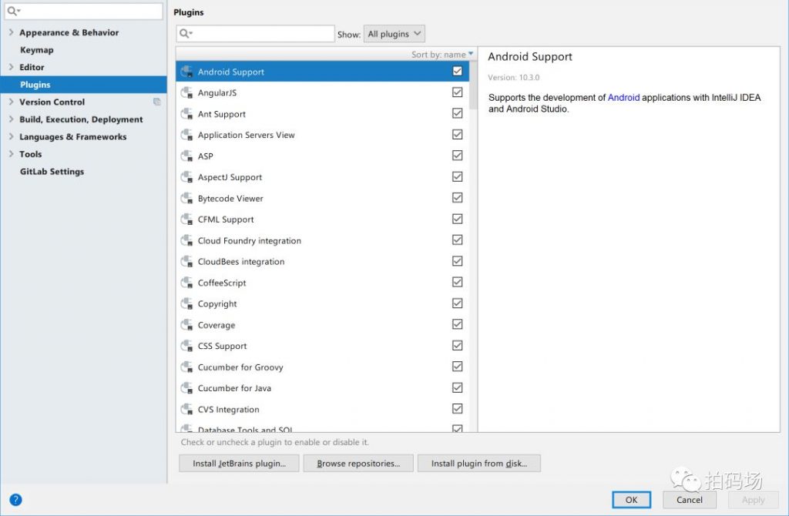Confirm settings with OK button

pyautogui.click(x=632, y=499)
